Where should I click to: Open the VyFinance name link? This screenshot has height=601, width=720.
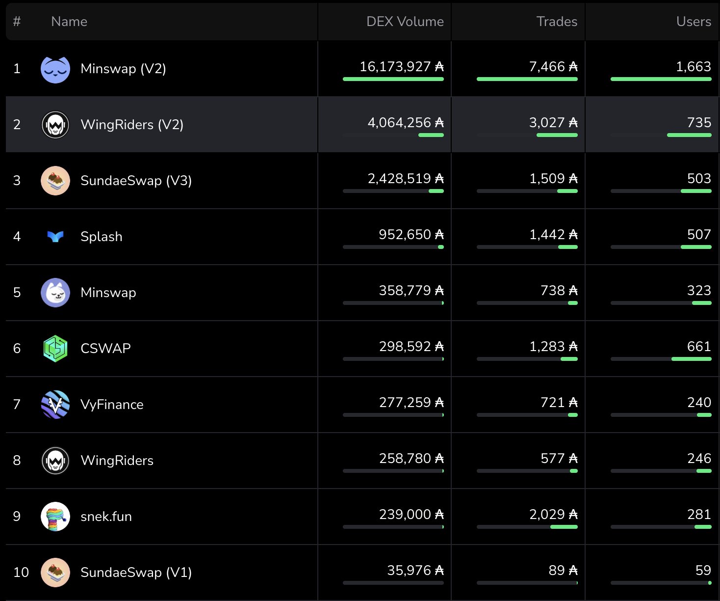tap(112, 405)
